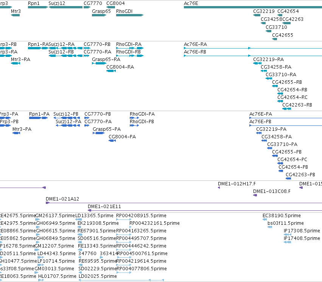
Task: Select the CG7770-RA transcript label
Action: click(x=97, y=52)
